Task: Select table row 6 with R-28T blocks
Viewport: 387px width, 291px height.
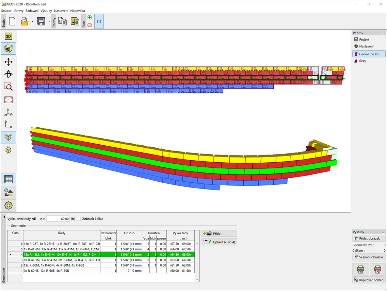Action: [101, 244]
